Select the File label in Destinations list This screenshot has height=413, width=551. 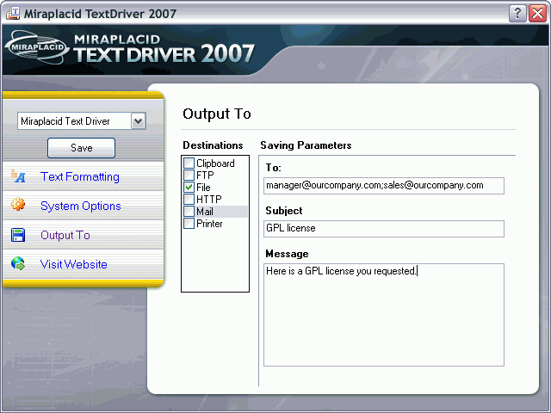[203, 188]
